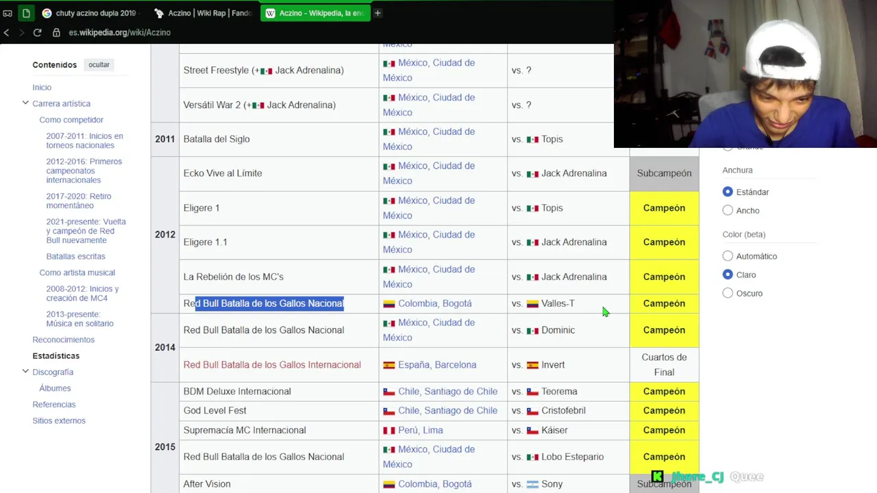The image size is (877, 493).
Task: Click La Rebelión de los MC's cell
Action: tap(279, 277)
